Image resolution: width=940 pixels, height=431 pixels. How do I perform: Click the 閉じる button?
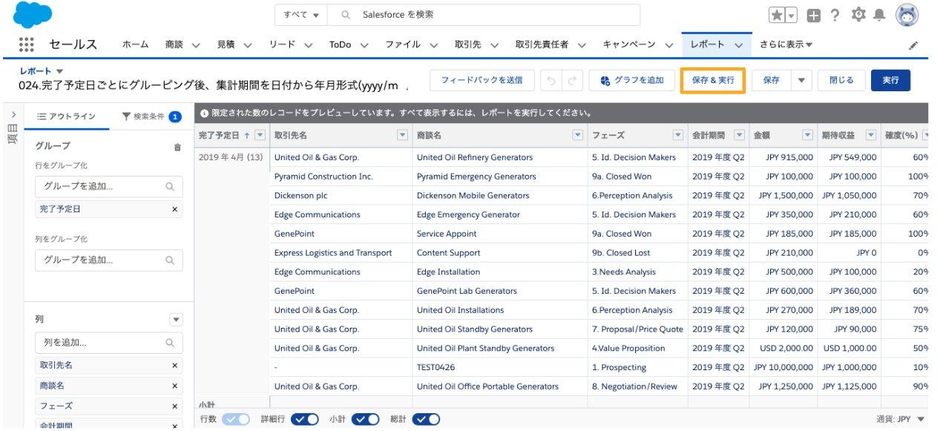tap(841, 80)
